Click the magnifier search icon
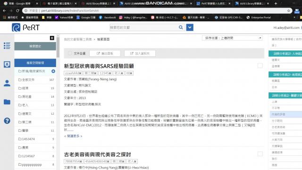This screenshot has width=302, height=170. pyautogui.click(x=181, y=27)
